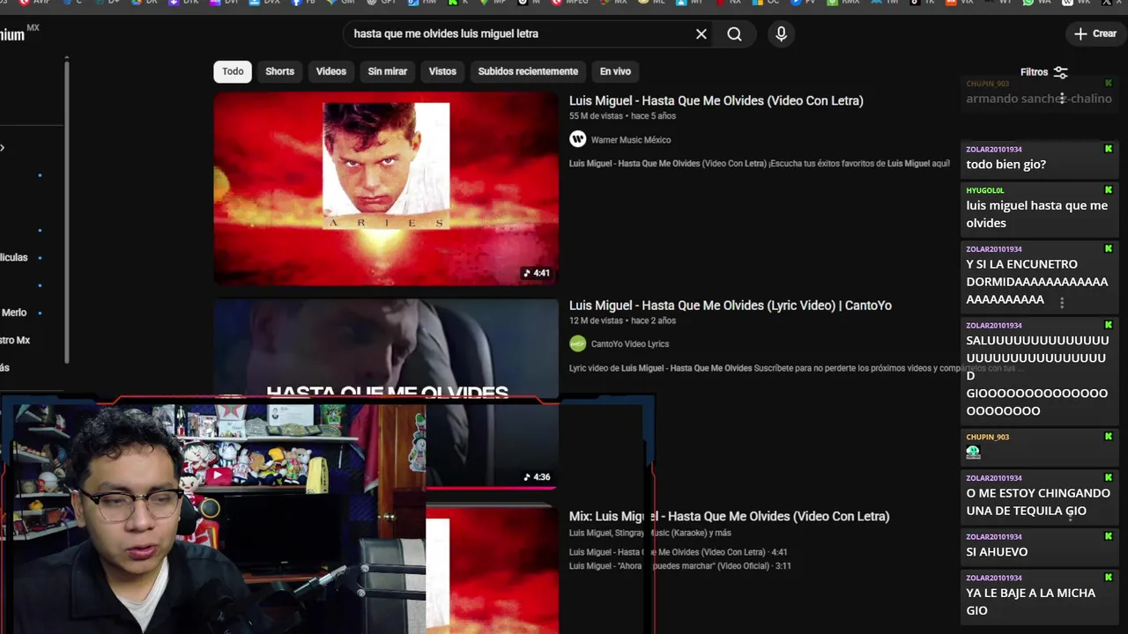Screen dimensions: 1128x634
Task: Click the magnifying glass search button
Action: 734,33
